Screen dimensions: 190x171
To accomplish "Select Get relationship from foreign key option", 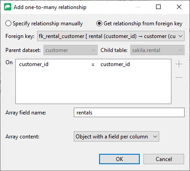I will (x=139, y=24).
